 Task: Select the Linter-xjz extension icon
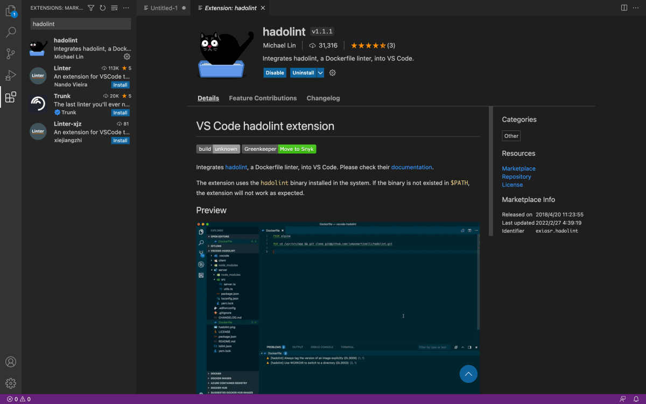click(x=38, y=131)
